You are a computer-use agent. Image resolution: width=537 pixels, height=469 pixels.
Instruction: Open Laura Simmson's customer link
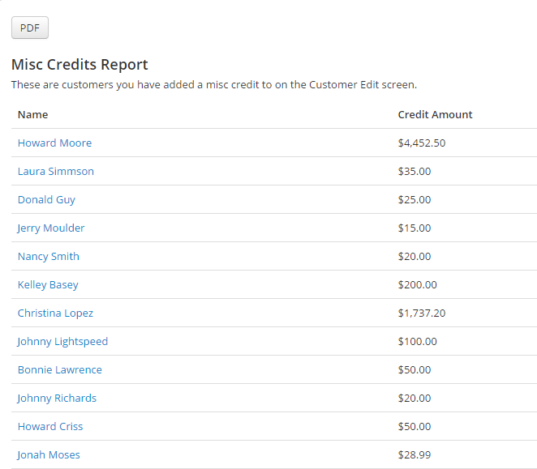coord(56,172)
